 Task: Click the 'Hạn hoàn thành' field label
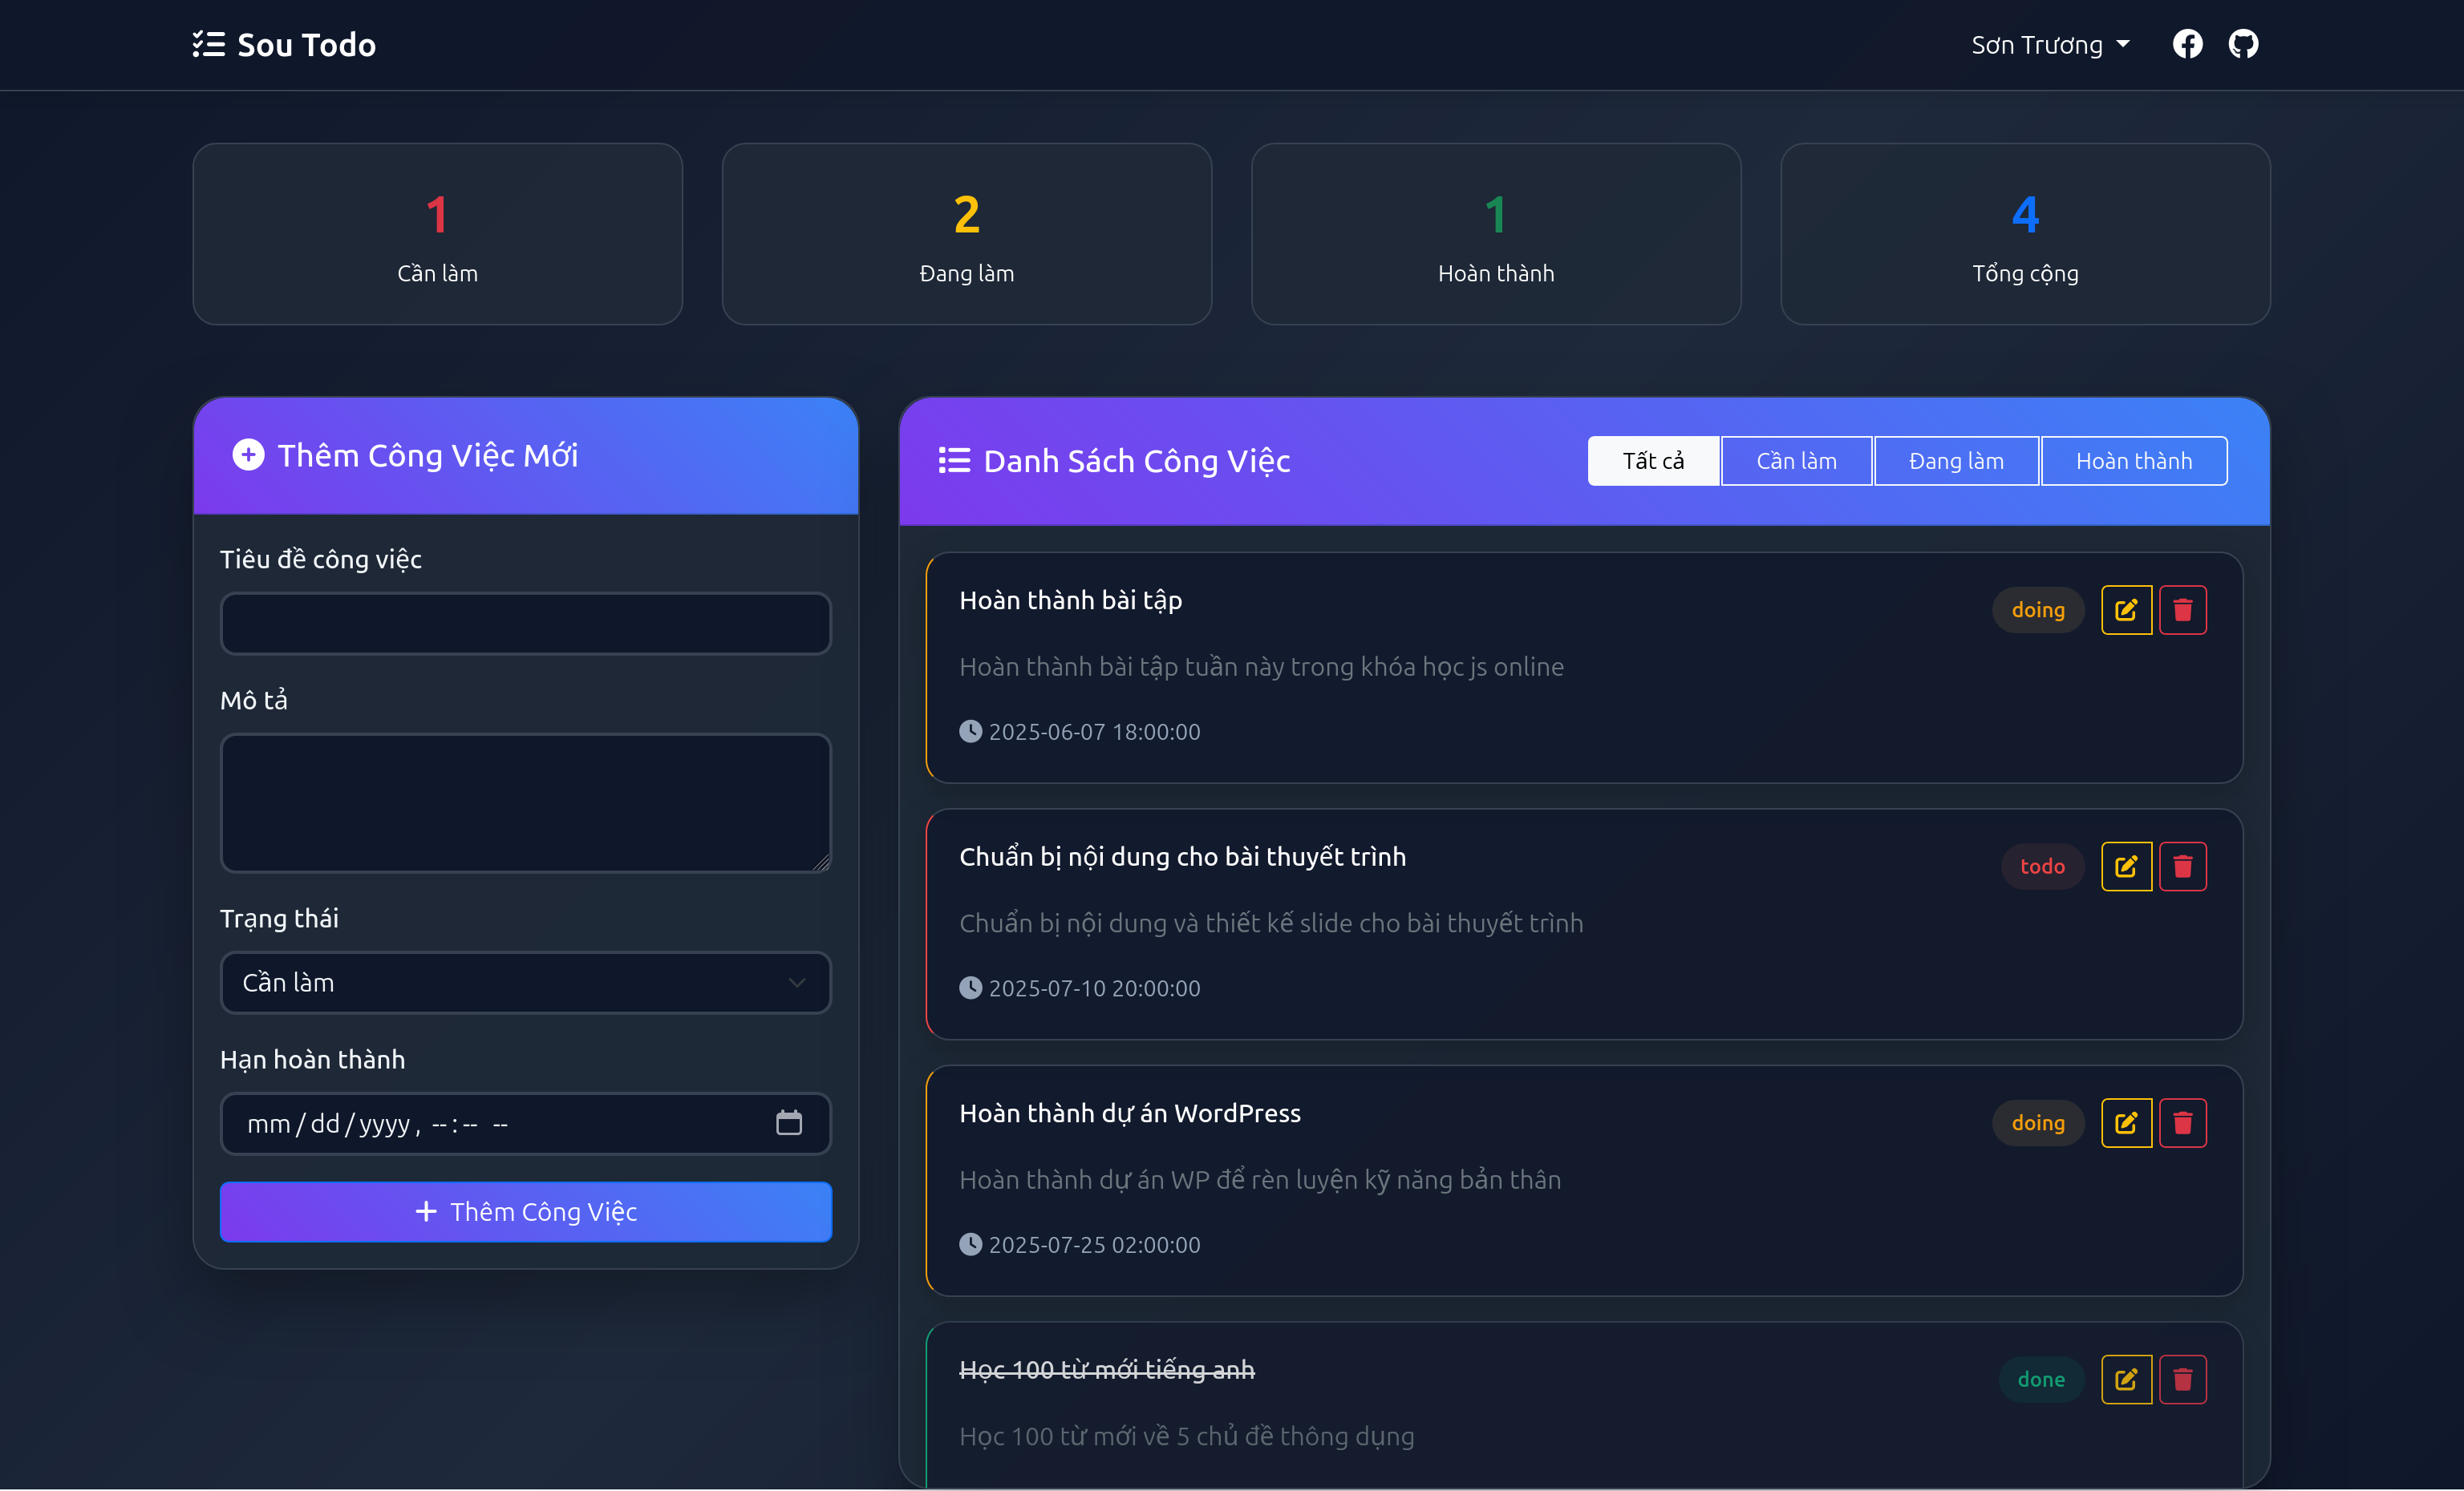click(312, 1059)
